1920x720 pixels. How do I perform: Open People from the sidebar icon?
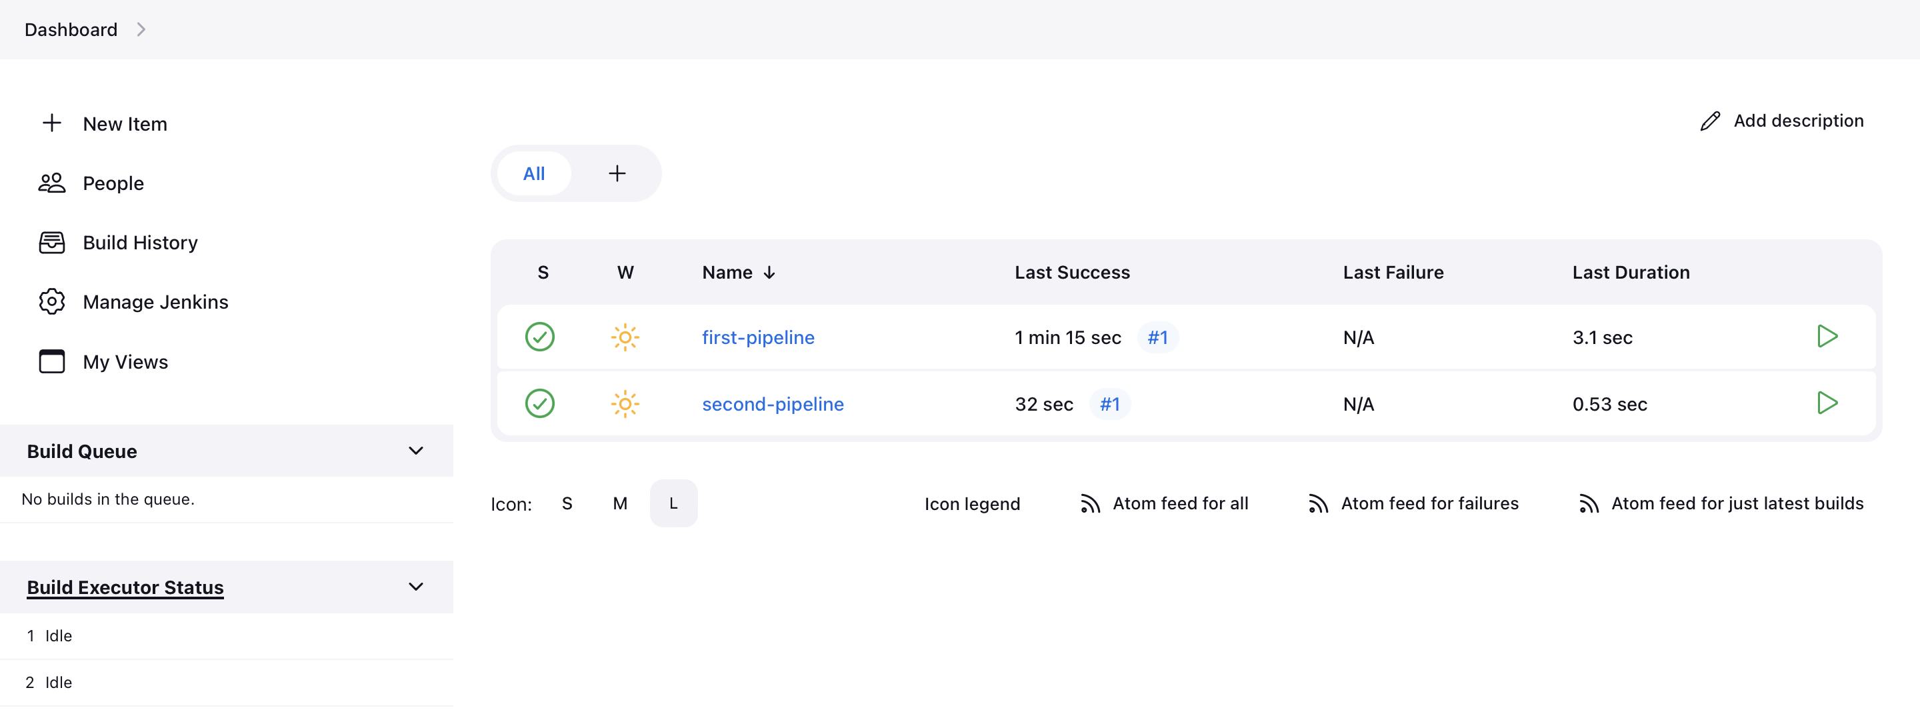(51, 183)
